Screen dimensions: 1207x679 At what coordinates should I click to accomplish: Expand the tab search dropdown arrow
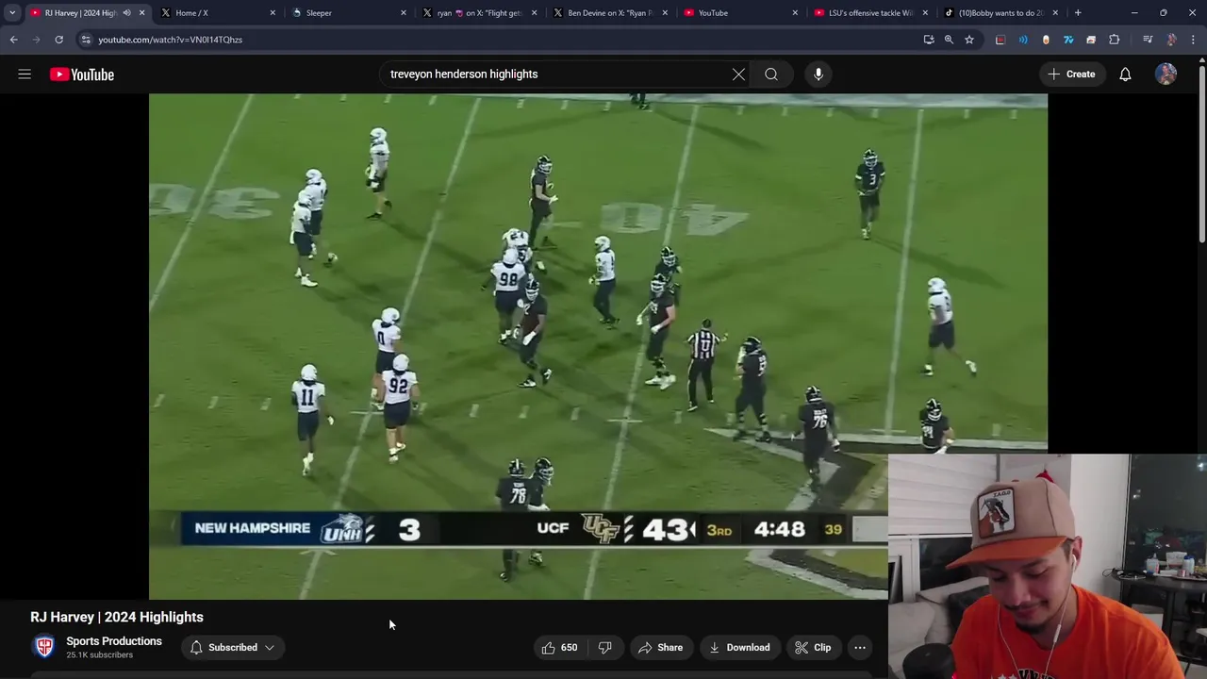pyautogui.click(x=12, y=13)
